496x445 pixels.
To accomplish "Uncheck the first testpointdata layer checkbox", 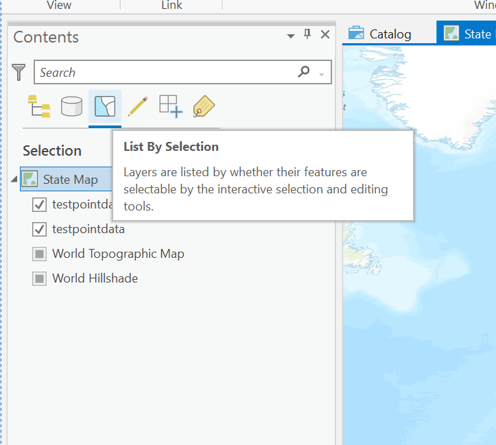I will tap(39, 204).
